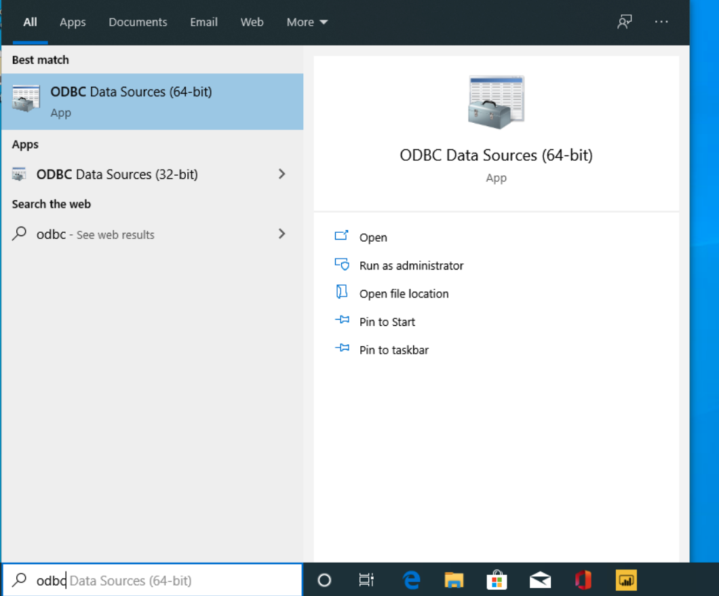The width and height of the screenshot is (719, 596).
Task: Select ODBC Data Sources (64-bit) best match
Action: point(152,101)
